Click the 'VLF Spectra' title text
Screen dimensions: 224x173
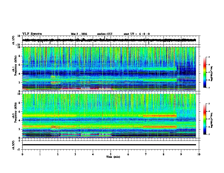pos(32,34)
